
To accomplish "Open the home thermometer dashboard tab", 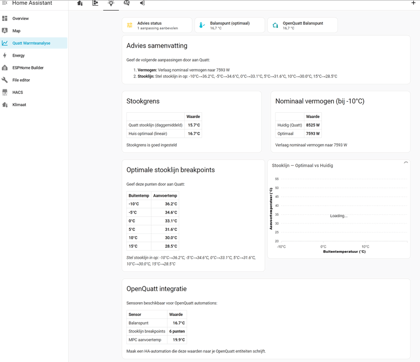I will (x=80, y=3).
